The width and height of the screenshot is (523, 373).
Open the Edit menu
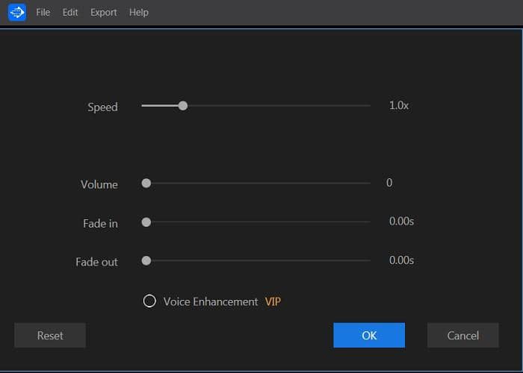[x=70, y=13]
